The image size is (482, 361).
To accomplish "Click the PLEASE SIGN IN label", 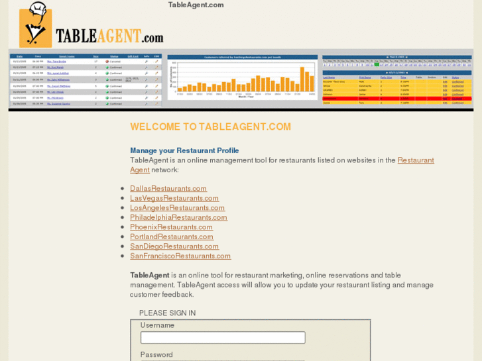I will (x=168, y=313).
